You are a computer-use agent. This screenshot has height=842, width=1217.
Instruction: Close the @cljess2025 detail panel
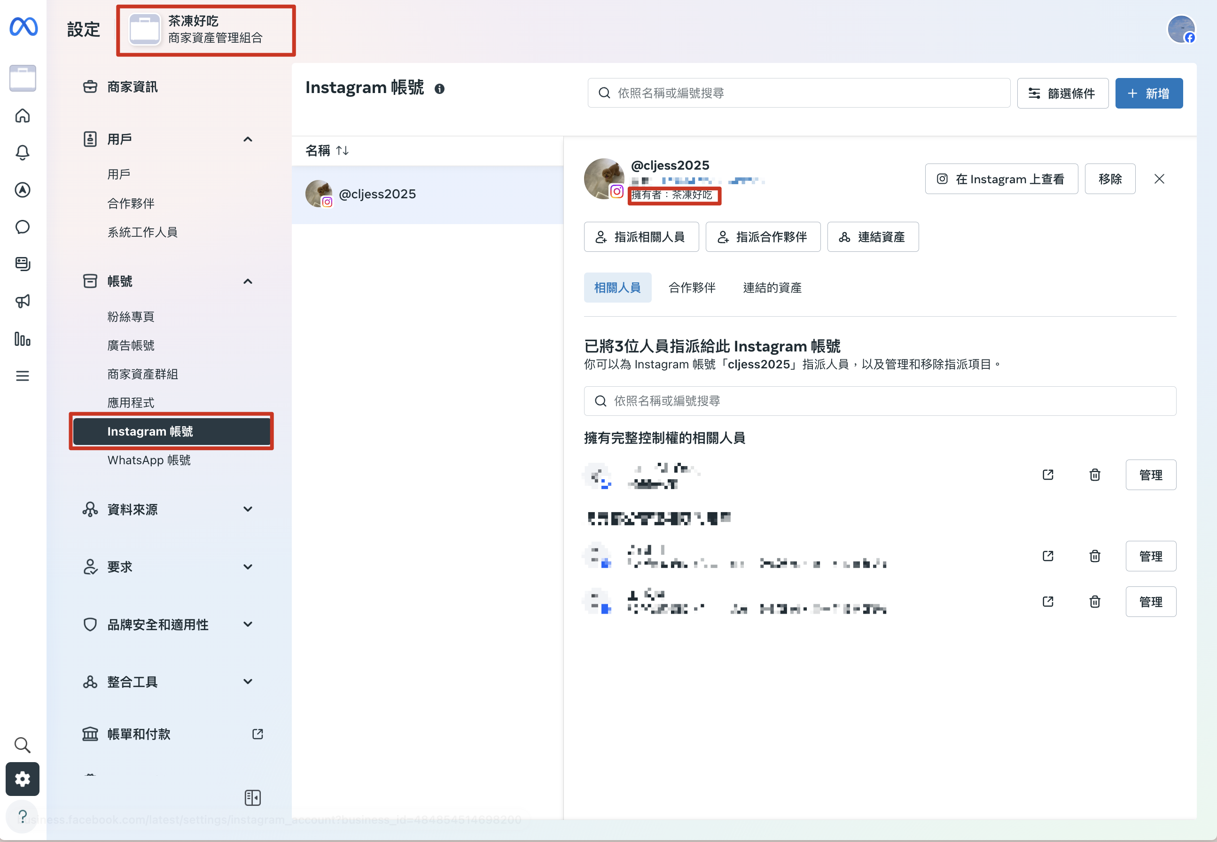point(1159,179)
